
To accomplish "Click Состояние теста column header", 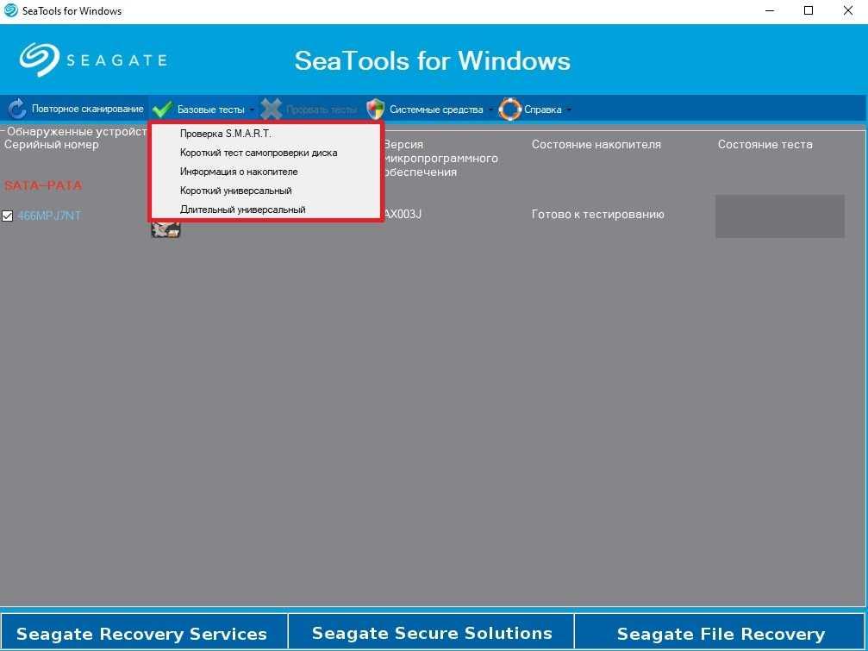I will click(765, 145).
